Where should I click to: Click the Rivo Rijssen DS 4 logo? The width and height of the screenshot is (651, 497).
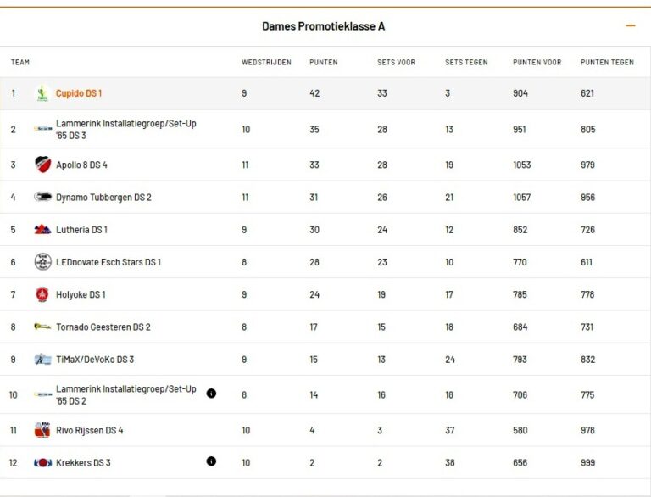click(x=42, y=430)
